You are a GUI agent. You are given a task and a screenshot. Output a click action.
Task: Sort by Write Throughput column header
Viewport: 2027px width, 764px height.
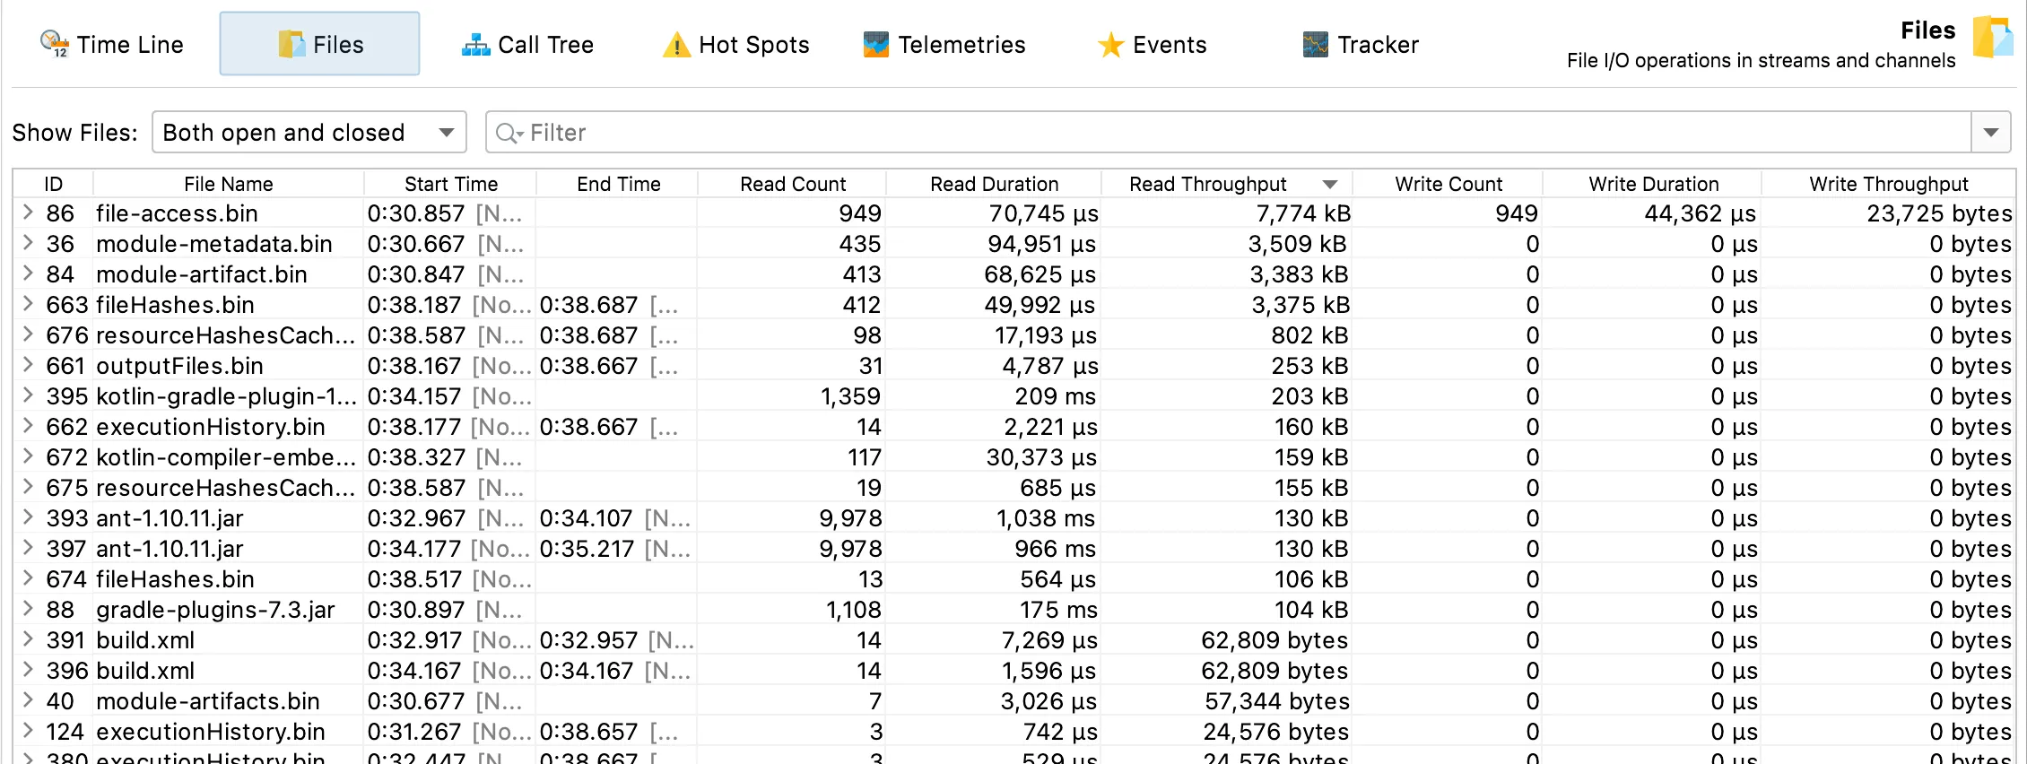(1888, 184)
